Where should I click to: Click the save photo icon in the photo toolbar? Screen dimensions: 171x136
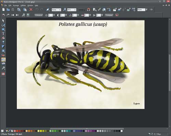(x=28, y=15)
